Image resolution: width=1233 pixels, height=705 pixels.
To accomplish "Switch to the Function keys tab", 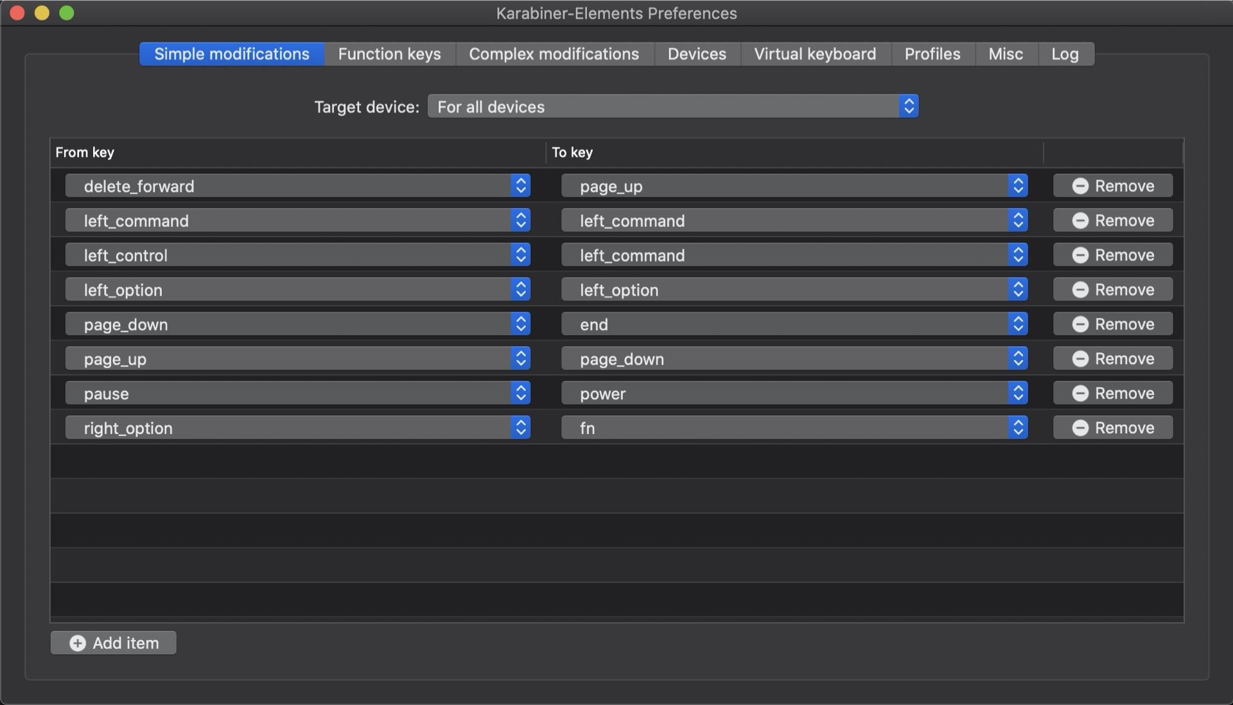I will (x=389, y=54).
